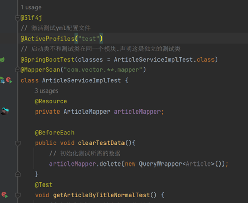
Task: Collapse the clearTestData method body
Action: [x=18, y=143]
